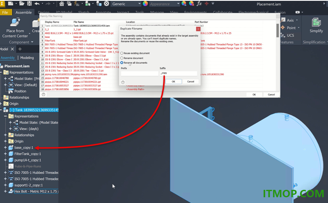This screenshot has height=203, width=328.
Task: Click the Model browser tab
Action: click(x=4, y=49)
